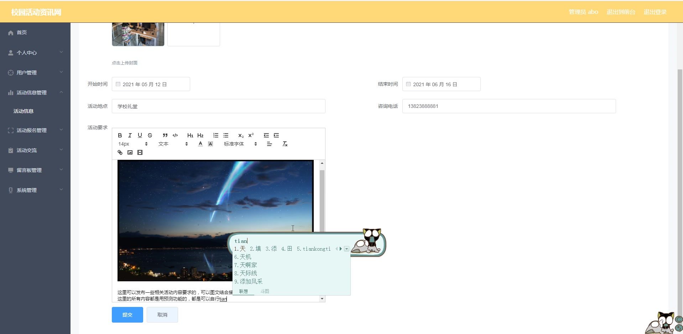Screen dimensions: 683x334
Task: Click the editor scrollbar down arrow
Action: pyautogui.click(x=322, y=299)
